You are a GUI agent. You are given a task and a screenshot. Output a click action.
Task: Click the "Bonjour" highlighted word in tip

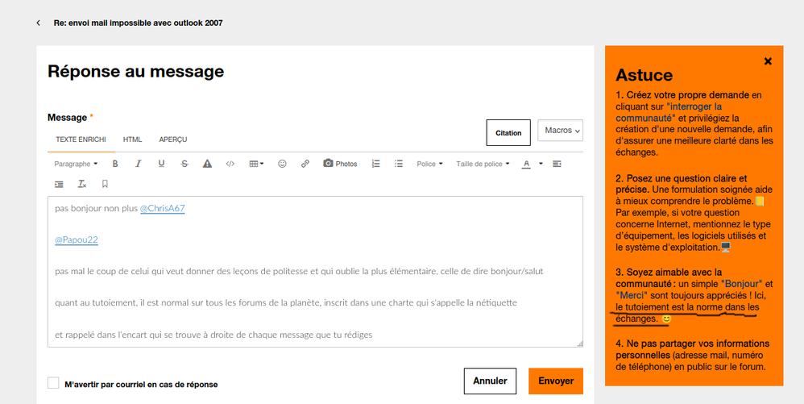coord(741,284)
